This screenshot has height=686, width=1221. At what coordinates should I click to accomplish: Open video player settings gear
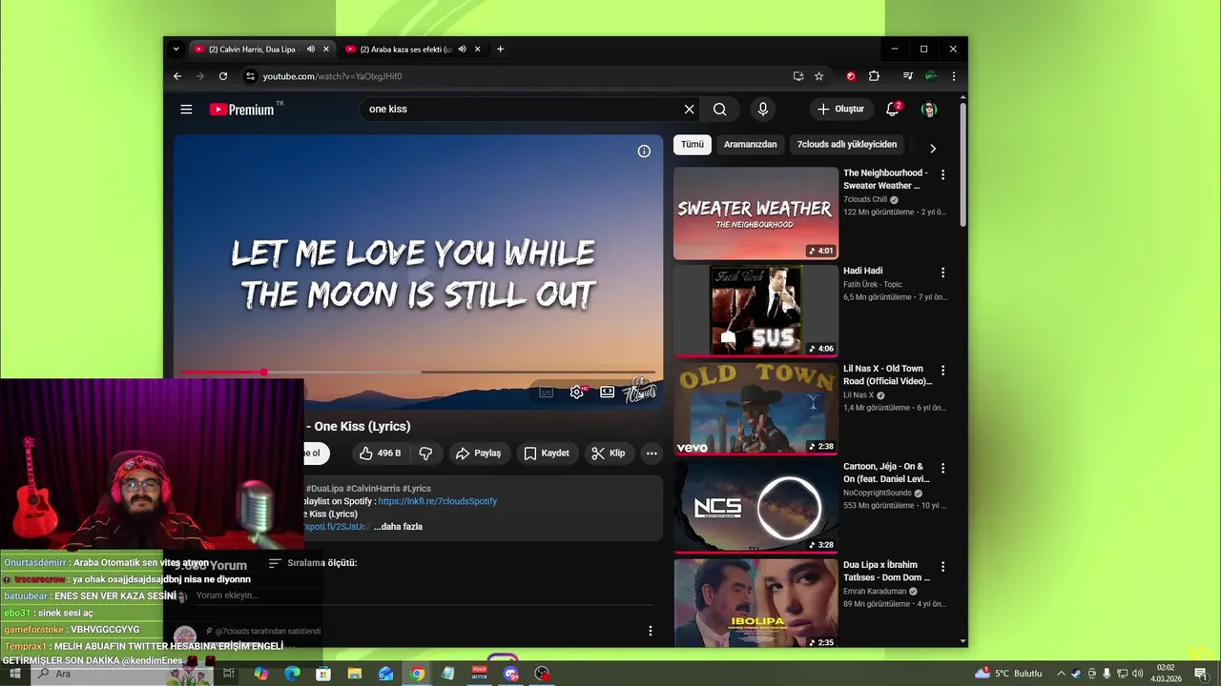pyautogui.click(x=577, y=393)
